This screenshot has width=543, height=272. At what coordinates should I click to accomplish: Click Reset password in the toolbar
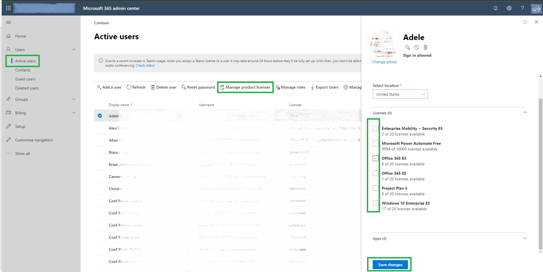coord(198,87)
